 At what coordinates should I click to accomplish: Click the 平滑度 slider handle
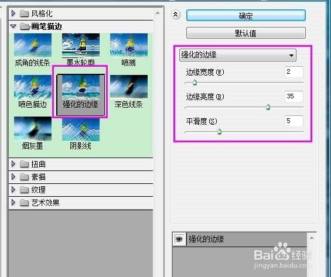point(219,132)
